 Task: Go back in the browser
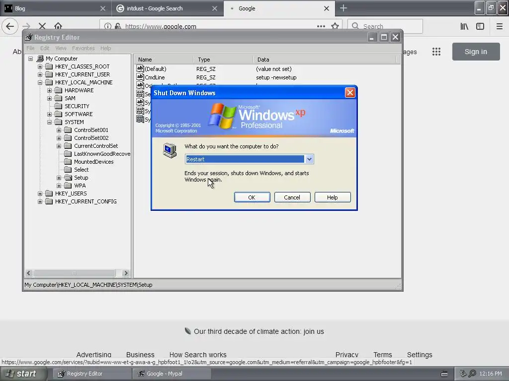point(10,26)
